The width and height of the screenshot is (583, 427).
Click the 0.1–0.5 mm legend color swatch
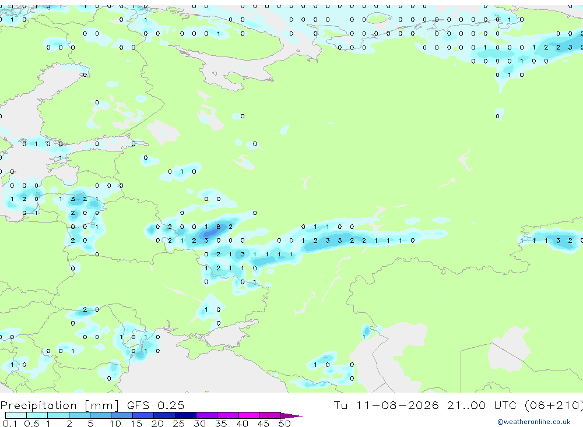point(16,415)
